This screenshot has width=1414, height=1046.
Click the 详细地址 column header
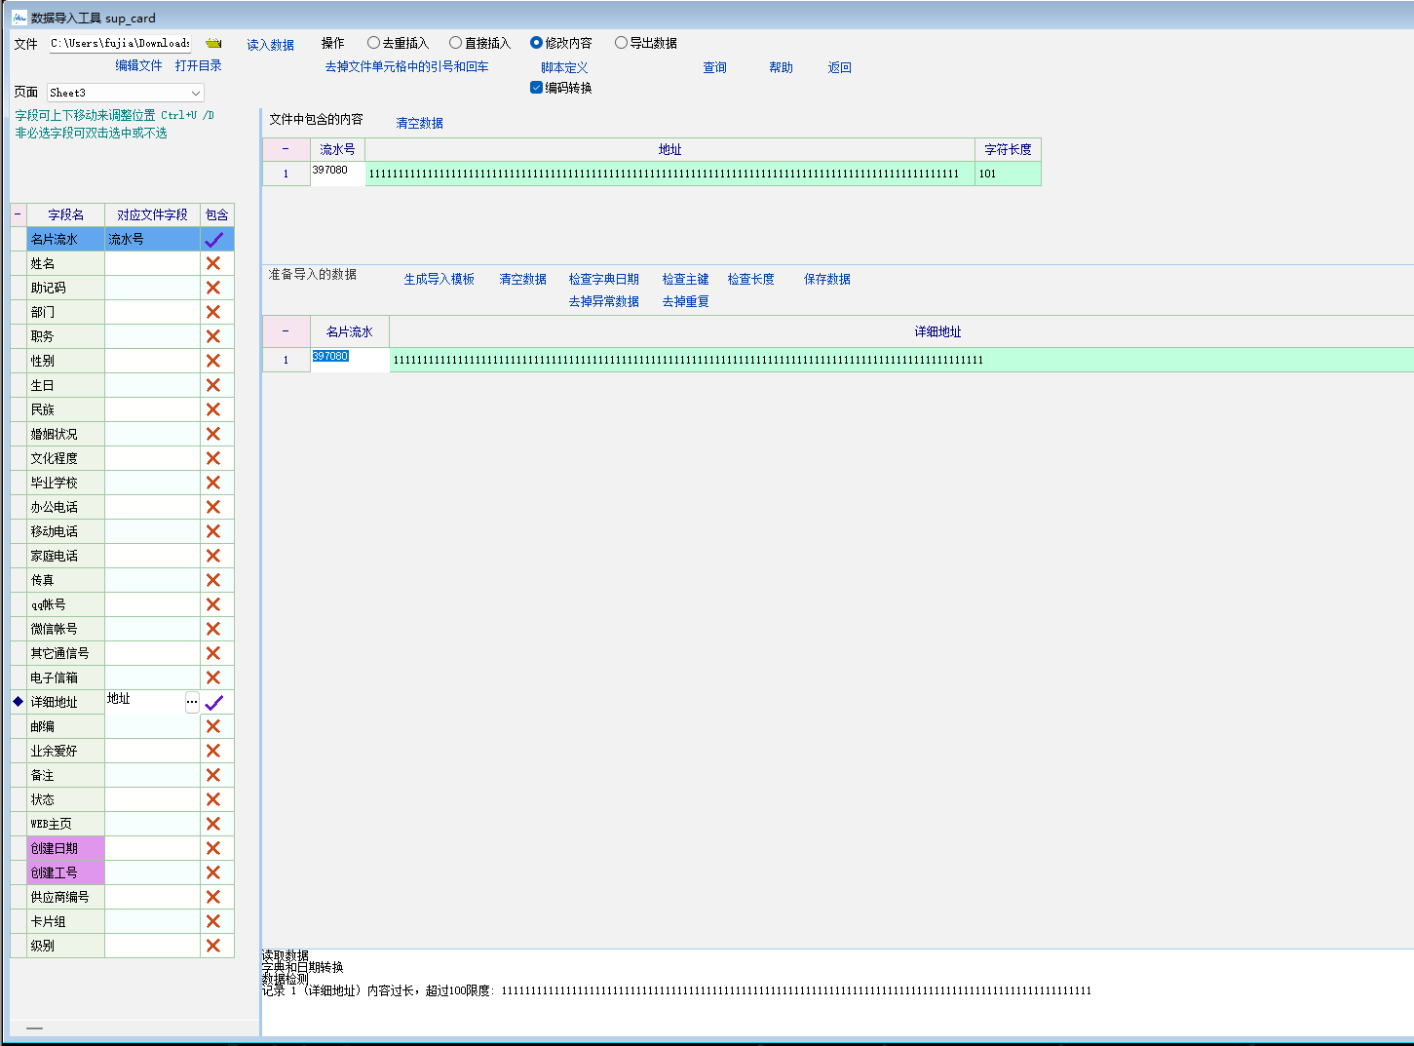click(x=937, y=331)
